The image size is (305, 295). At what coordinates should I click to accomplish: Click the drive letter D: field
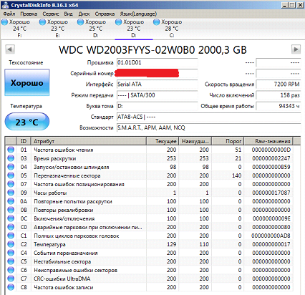(x=158, y=106)
